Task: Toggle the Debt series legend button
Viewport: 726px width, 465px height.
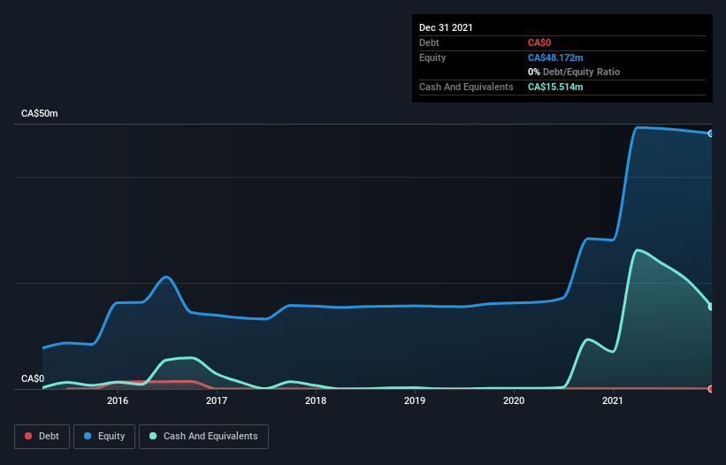Action: [42, 437]
